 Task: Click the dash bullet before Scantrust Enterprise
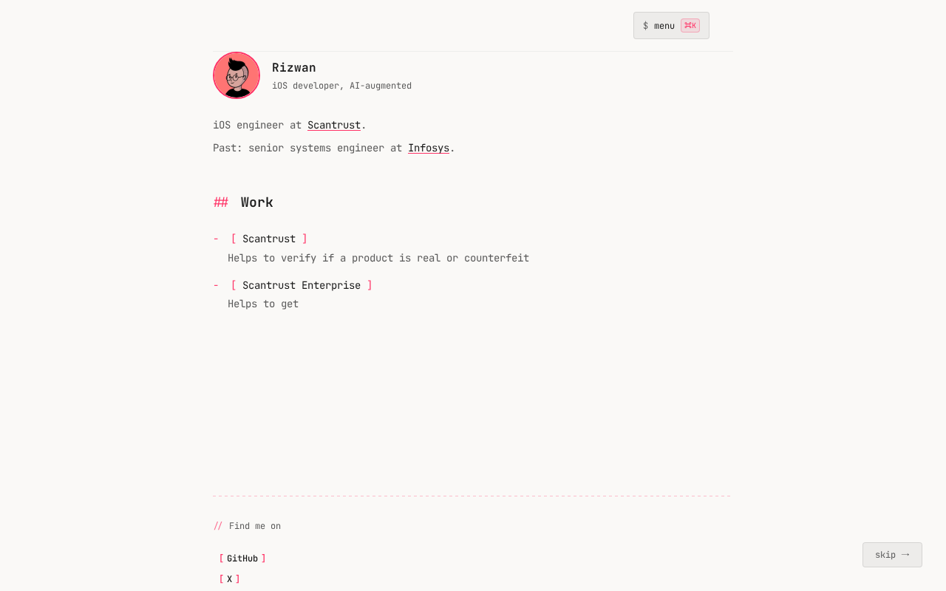coord(216,285)
